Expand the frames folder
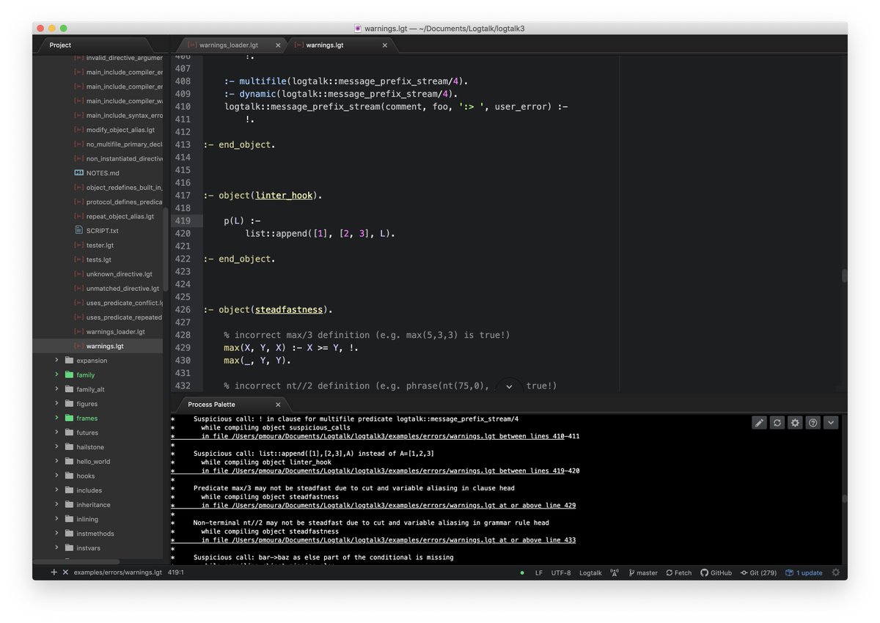 (56, 418)
